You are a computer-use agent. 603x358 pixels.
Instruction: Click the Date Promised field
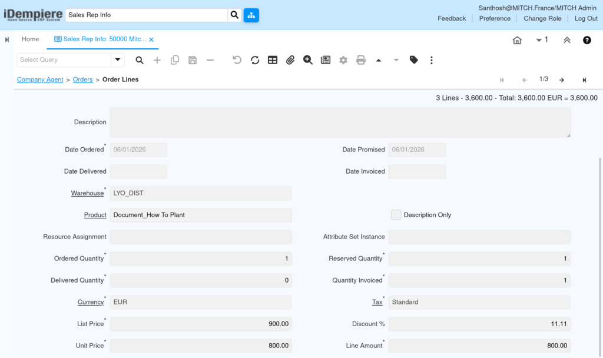point(417,150)
